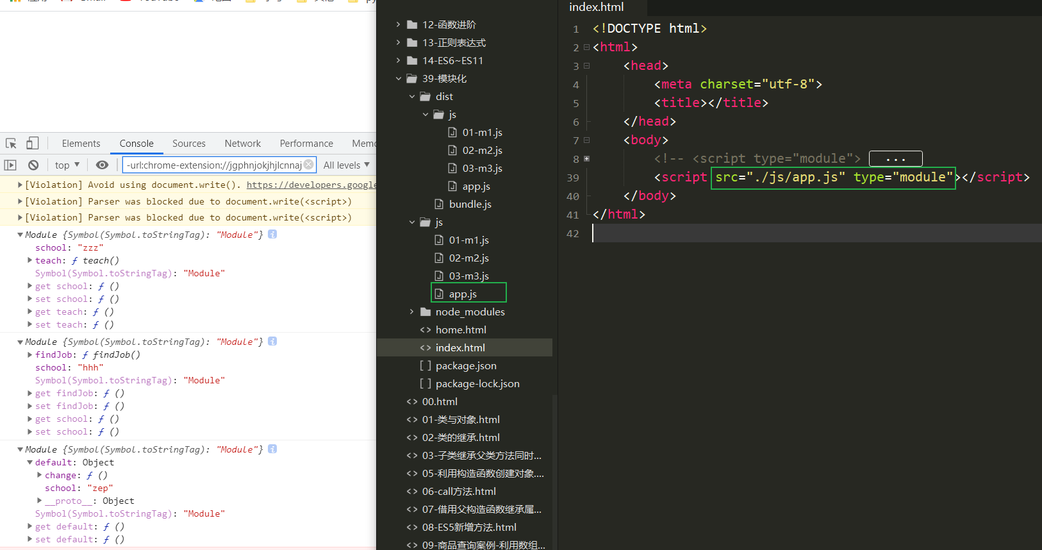This screenshot has height=550, width=1042.
Task: Click info icon next to first Module
Action: pyautogui.click(x=272, y=234)
